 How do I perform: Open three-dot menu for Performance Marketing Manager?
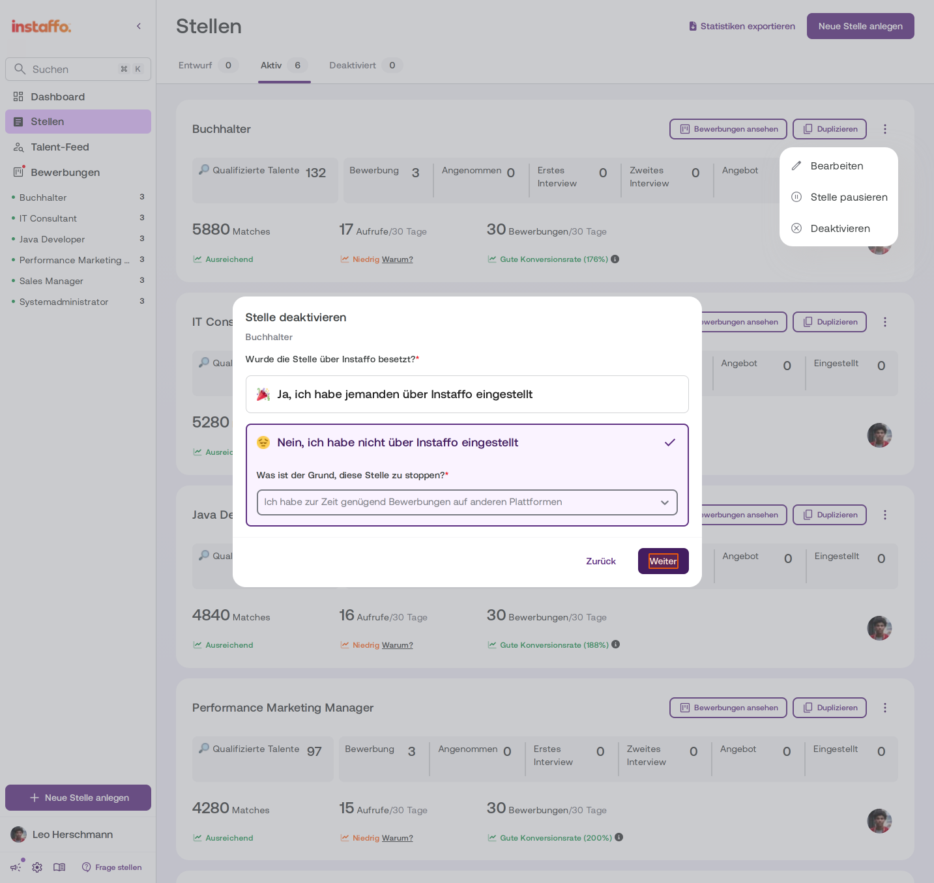pos(885,708)
